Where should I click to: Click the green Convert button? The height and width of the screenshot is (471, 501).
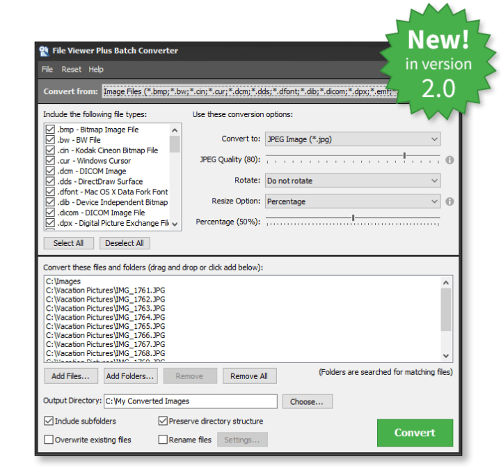415,433
